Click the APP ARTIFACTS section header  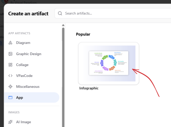pyautogui.click(x=19, y=33)
